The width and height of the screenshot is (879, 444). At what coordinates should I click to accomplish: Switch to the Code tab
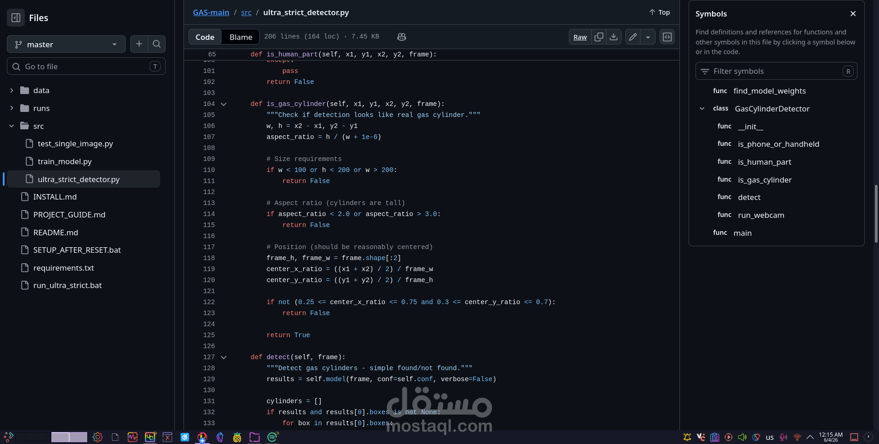(205, 37)
